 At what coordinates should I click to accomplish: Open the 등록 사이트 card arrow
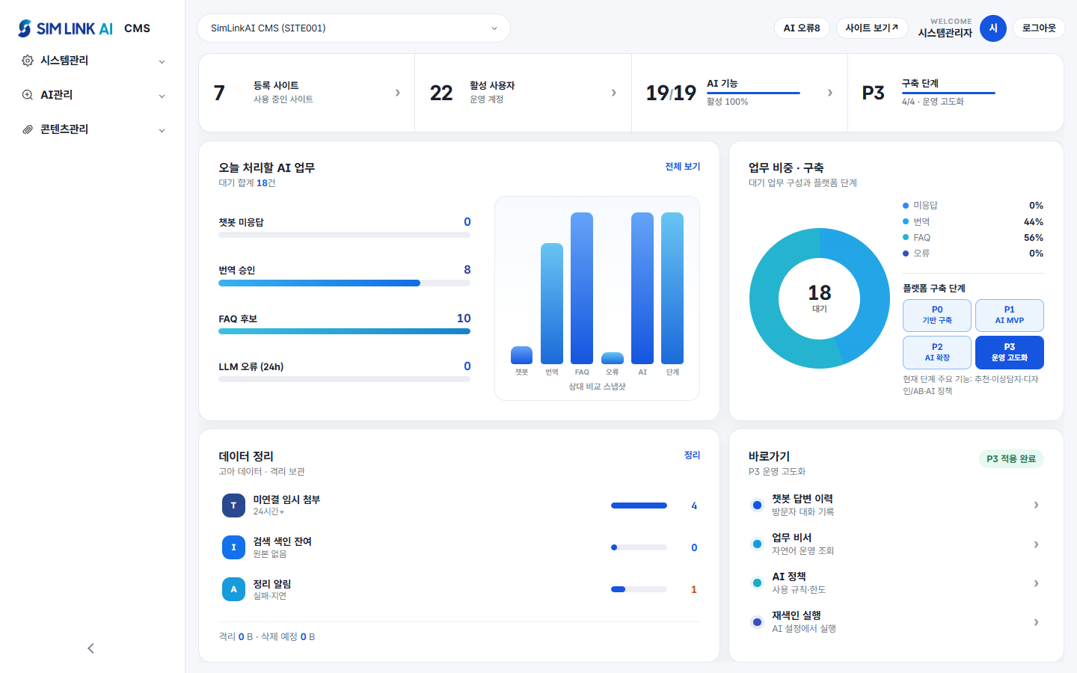[397, 93]
